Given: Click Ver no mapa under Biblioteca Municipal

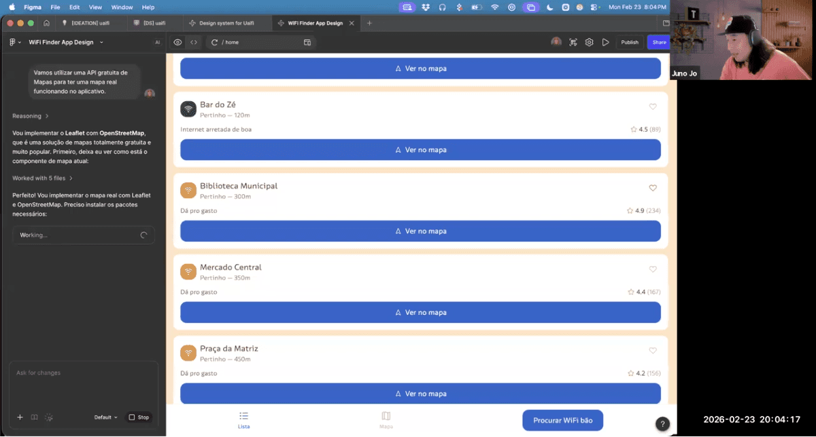Looking at the screenshot, I should coord(420,231).
